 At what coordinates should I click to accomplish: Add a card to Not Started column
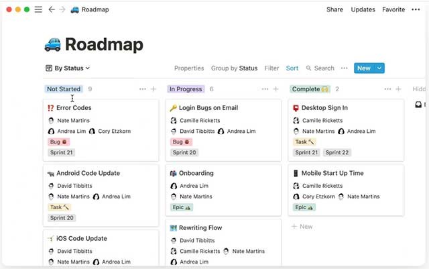154,89
